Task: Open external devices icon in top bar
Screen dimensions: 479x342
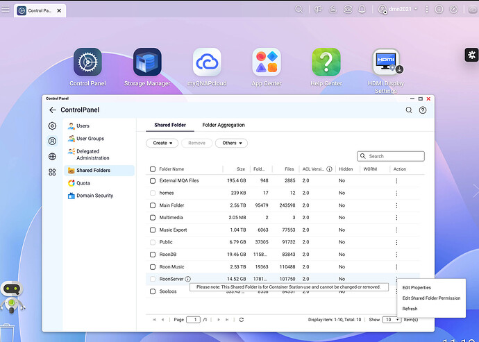Action: pos(348,10)
